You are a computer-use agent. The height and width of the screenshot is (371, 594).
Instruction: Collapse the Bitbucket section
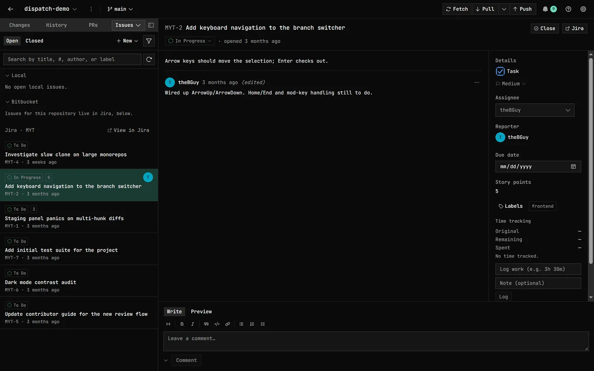click(x=21, y=102)
